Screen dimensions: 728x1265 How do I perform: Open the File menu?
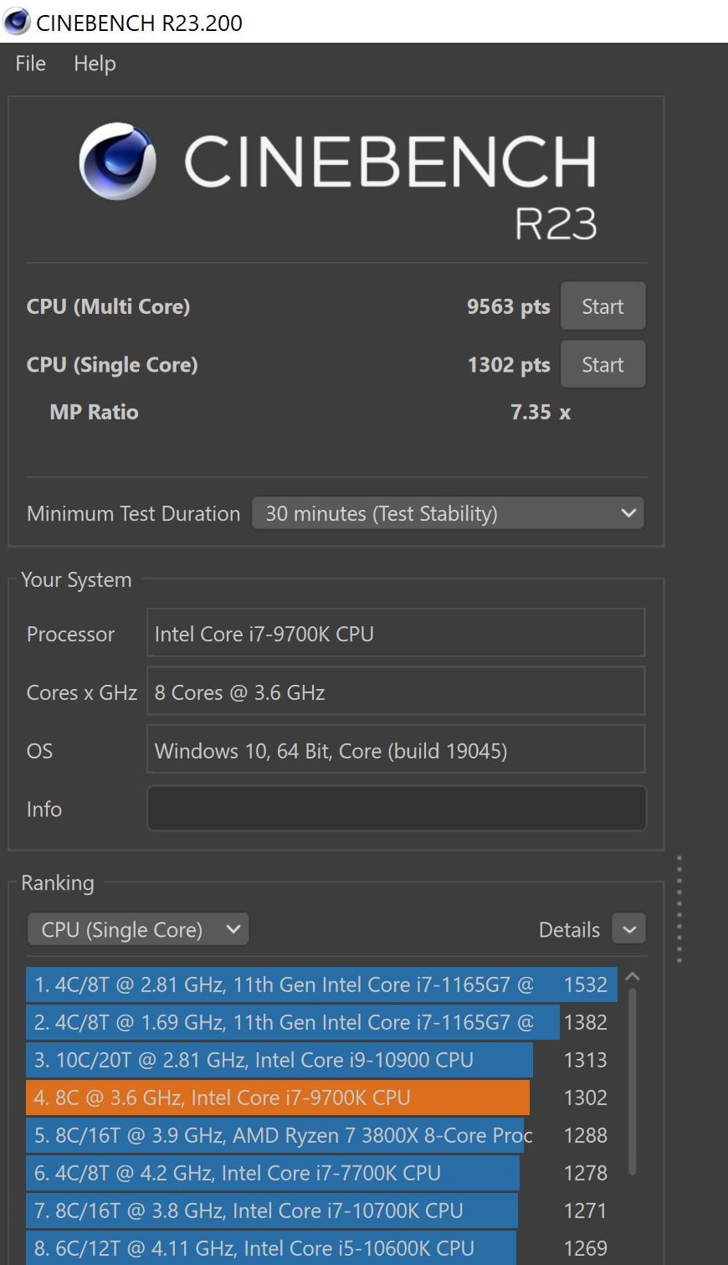(x=31, y=64)
